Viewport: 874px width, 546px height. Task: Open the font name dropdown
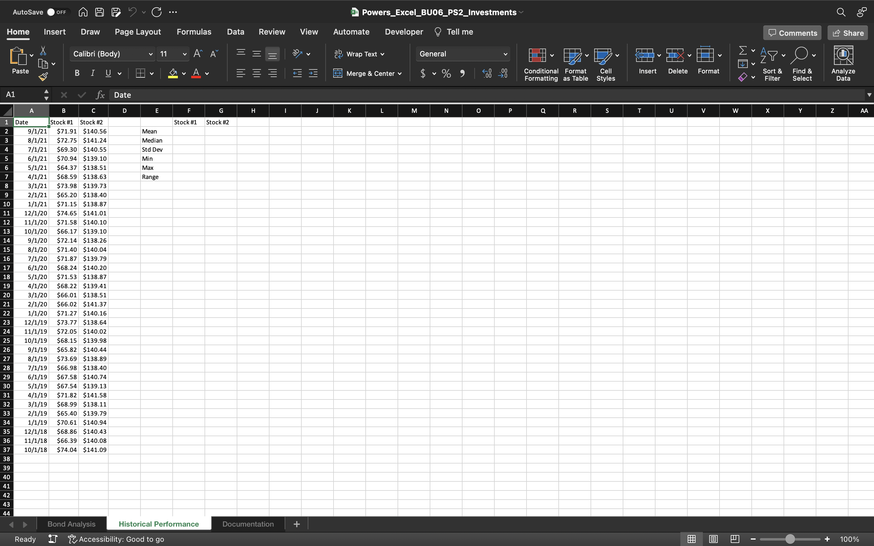point(151,54)
